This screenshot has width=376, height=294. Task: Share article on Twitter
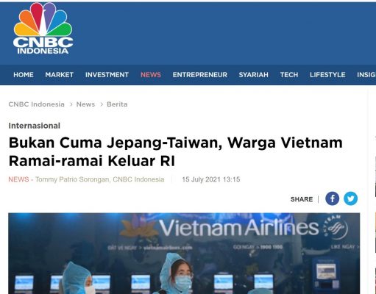(350, 198)
